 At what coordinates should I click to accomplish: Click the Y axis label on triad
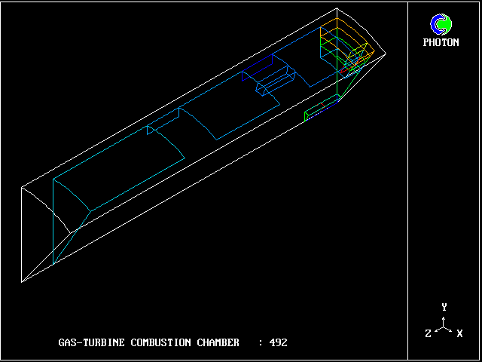[444, 307]
